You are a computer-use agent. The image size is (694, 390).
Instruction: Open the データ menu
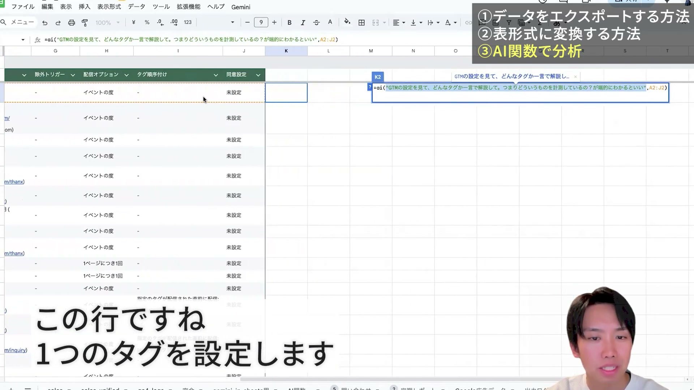pyautogui.click(x=137, y=7)
